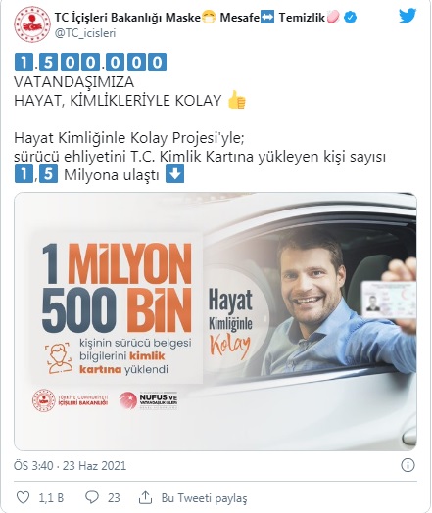
Task: Click the 1,1 B like count
Action: pos(51,498)
